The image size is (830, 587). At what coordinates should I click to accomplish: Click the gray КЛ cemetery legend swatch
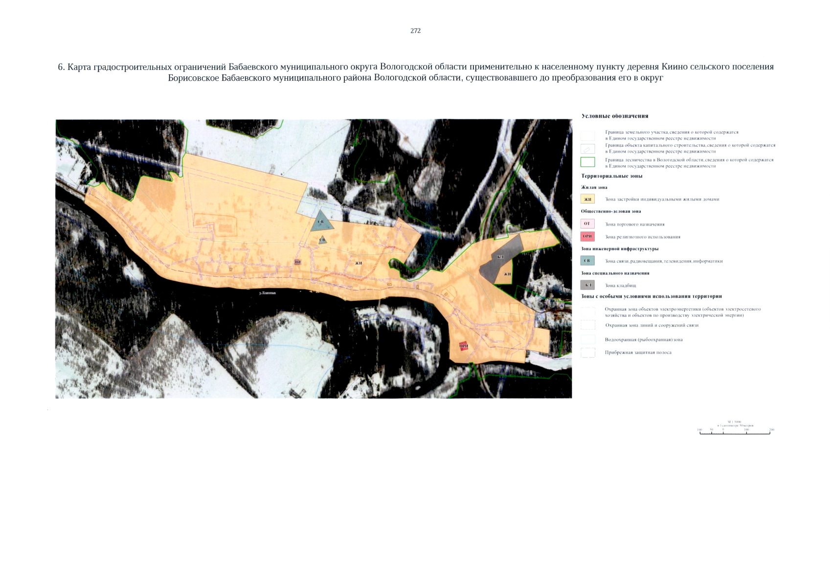coord(587,285)
